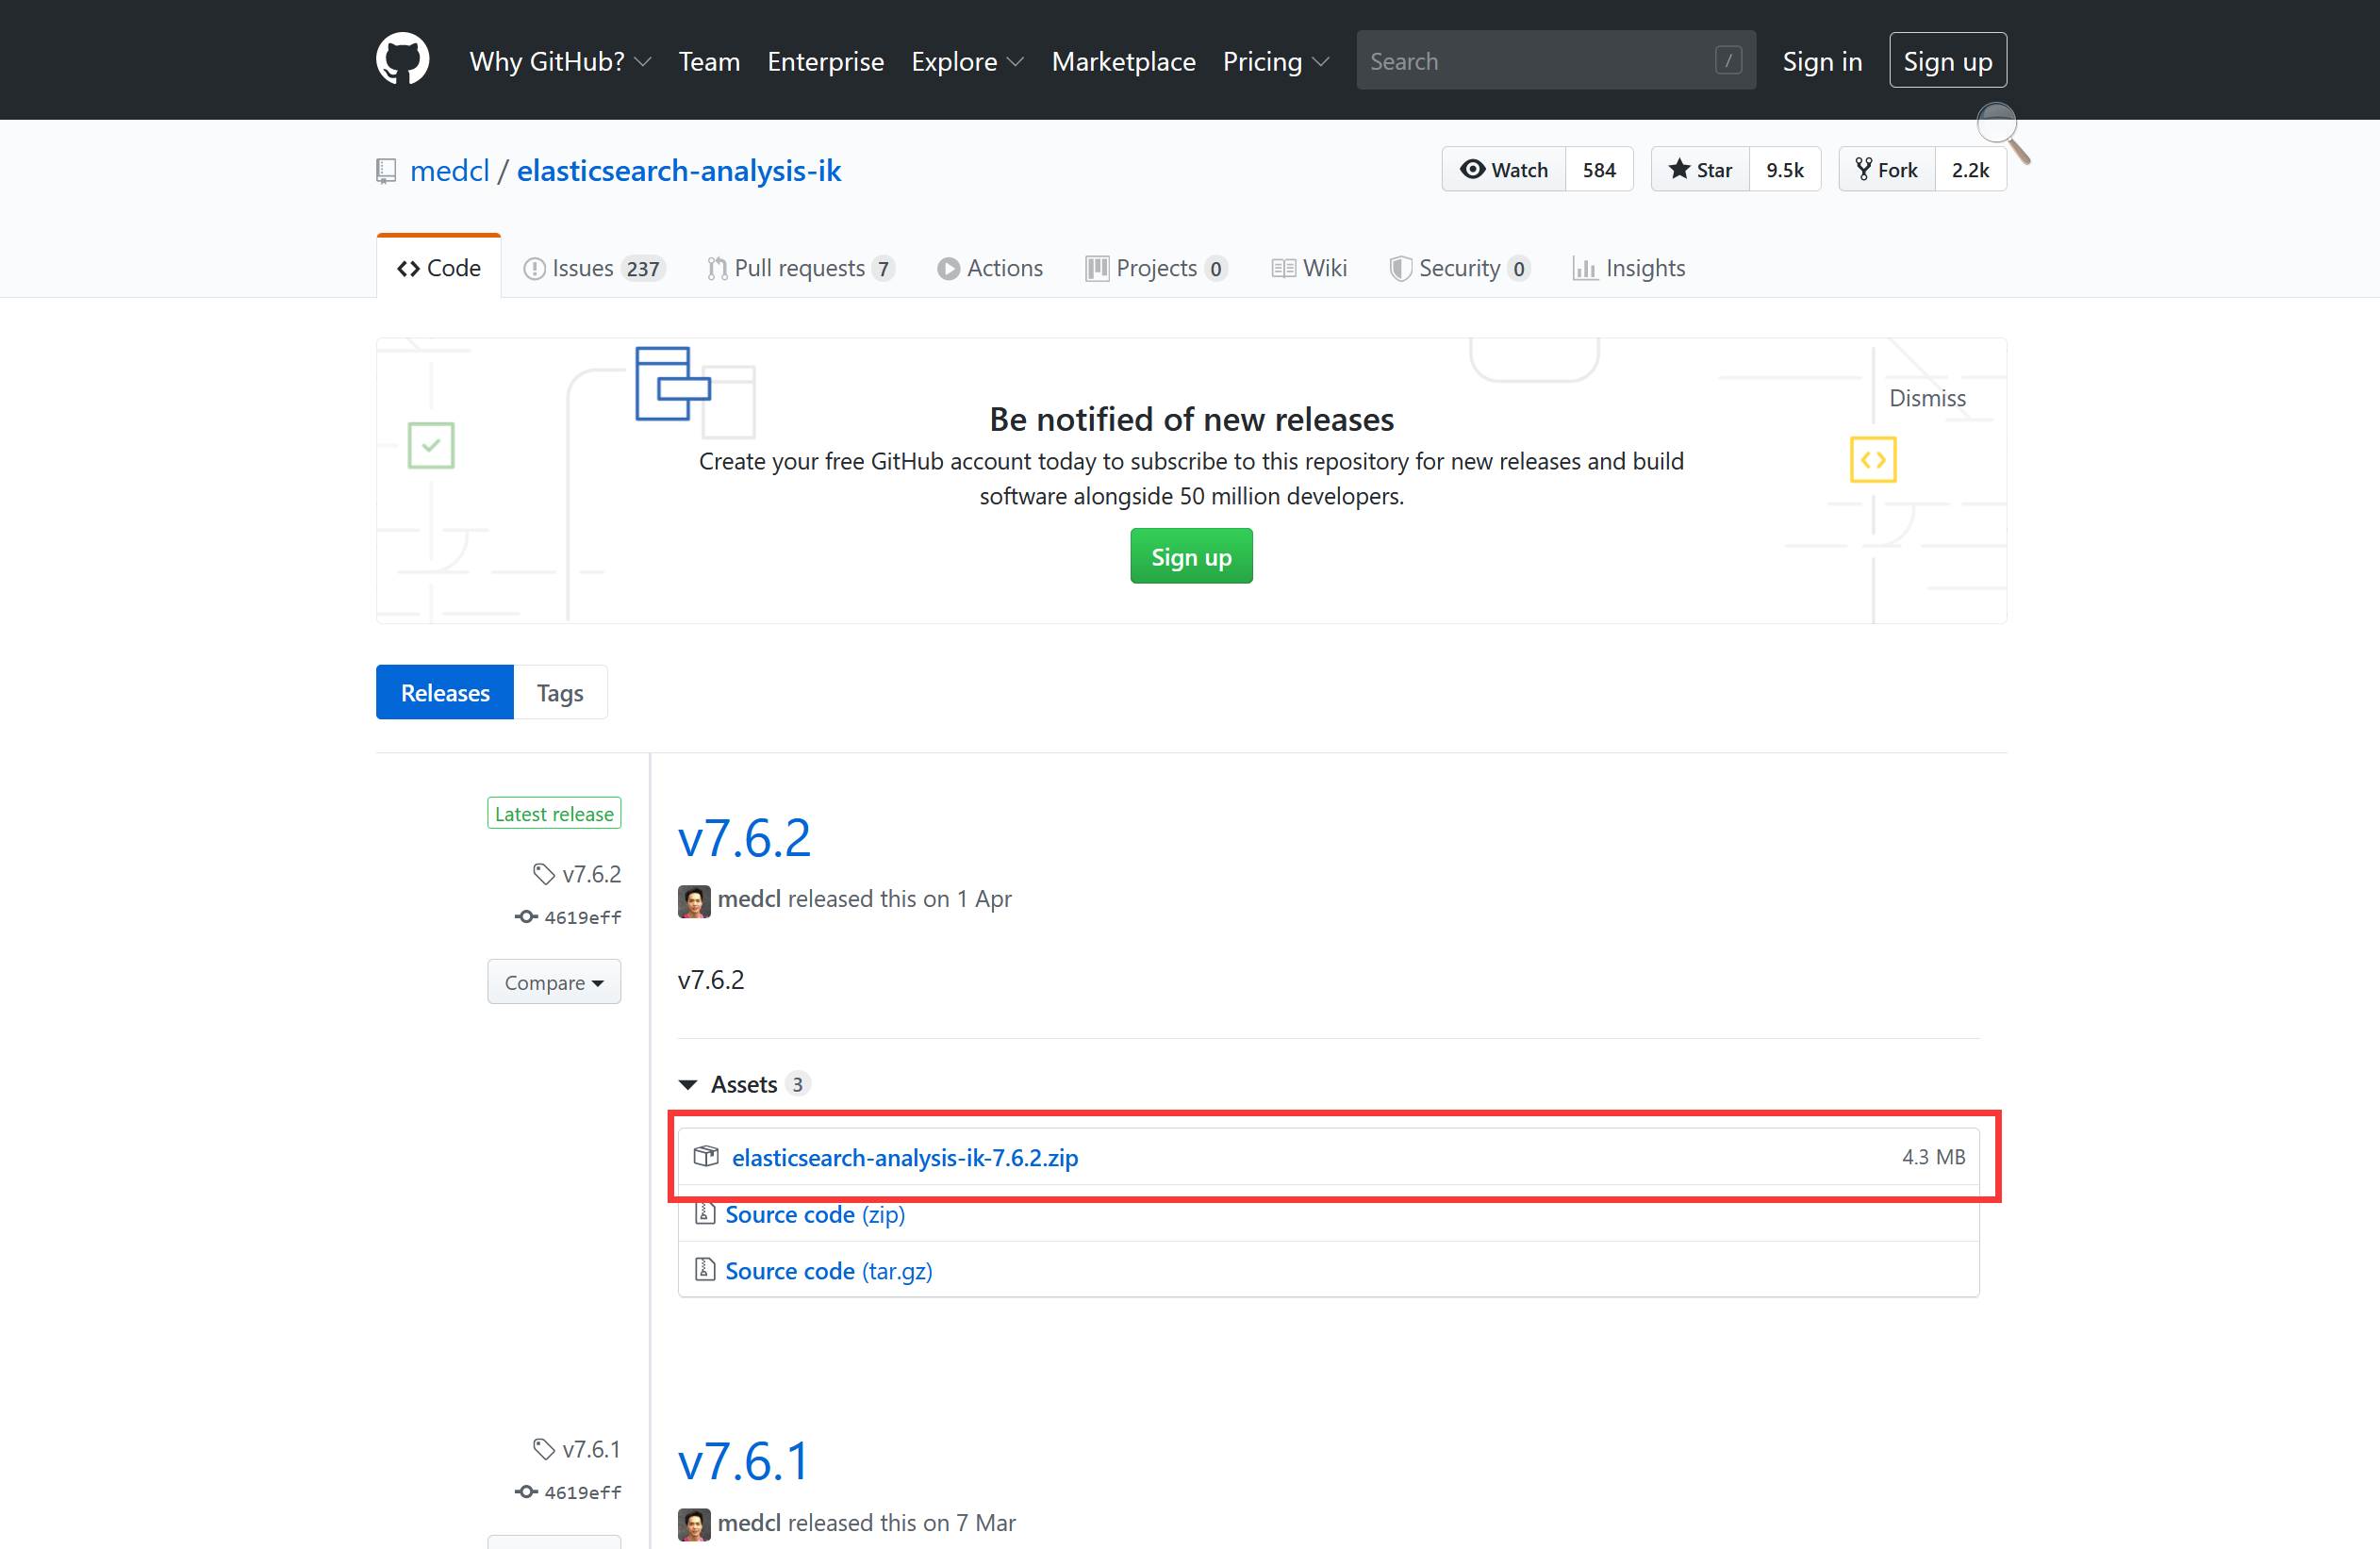The width and height of the screenshot is (2380, 1549).
Task: Toggle Watch for this repository
Action: (1503, 169)
